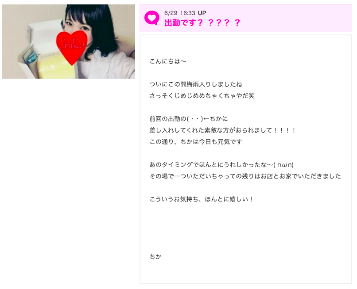Click the line 差し入れしてくれた素敵な方
The height and width of the screenshot is (289, 357).
point(222,130)
